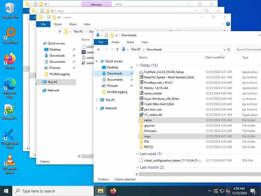The width and height of the screenshot is (261, 196).
Task: Collapse the Today group
Action: (x=137, y=65)
